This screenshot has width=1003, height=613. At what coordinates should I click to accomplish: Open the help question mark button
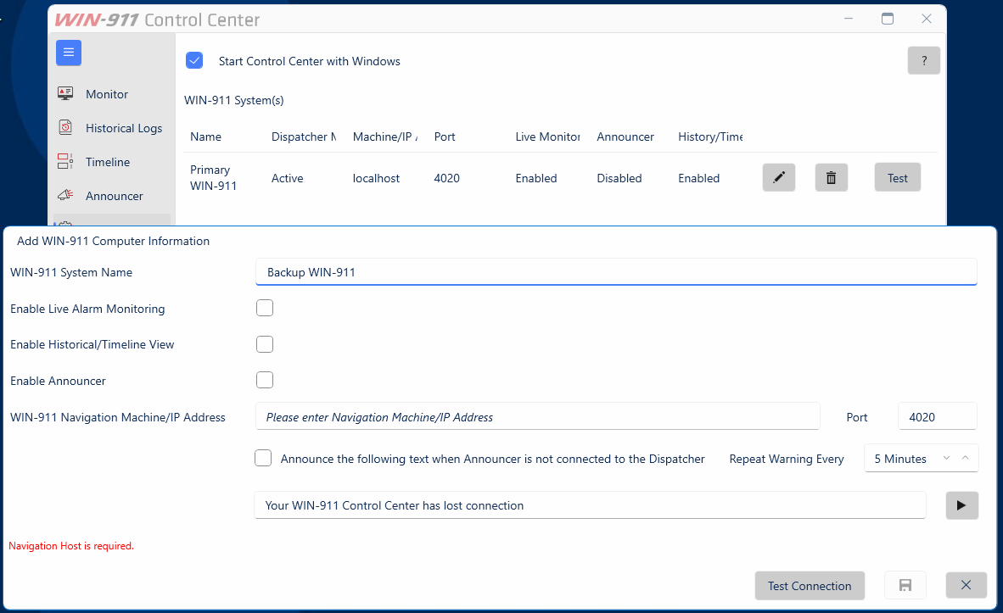[x=924, y=61]
